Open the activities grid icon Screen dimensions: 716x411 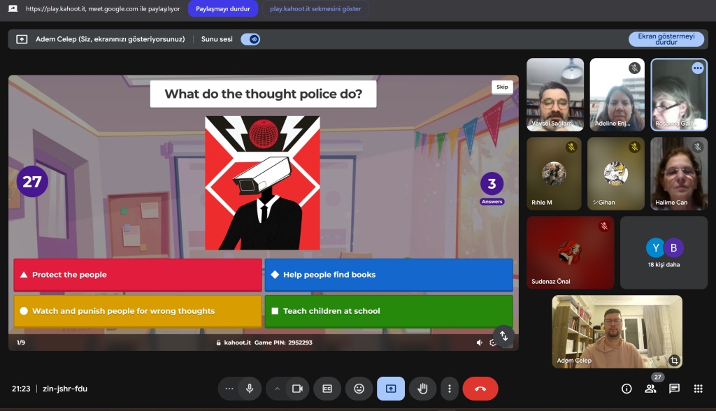coord(699,389)
